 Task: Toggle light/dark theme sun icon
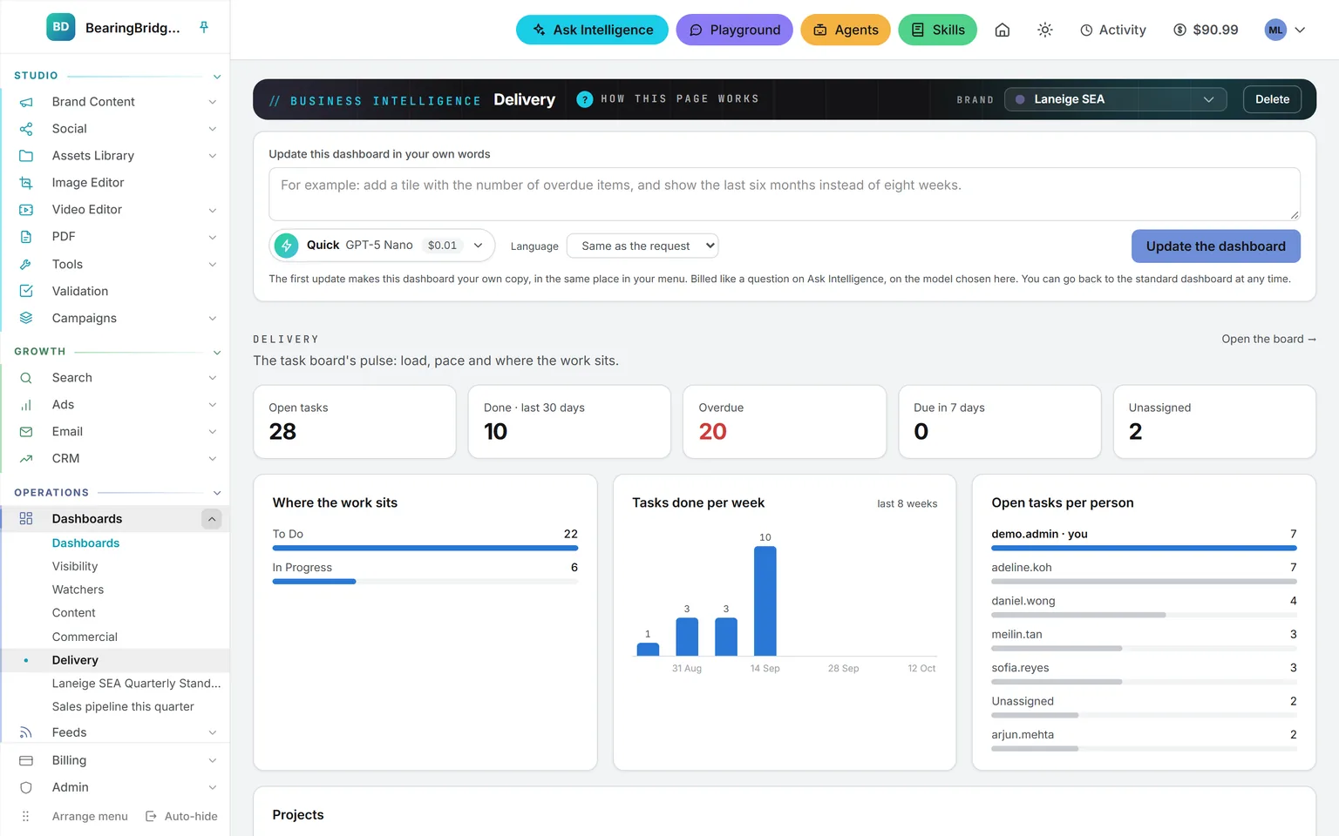tap(1045, 30)
